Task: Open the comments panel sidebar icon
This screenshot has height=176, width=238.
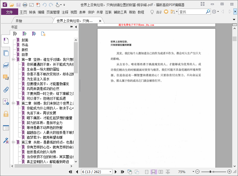Action: click(6, 77)
